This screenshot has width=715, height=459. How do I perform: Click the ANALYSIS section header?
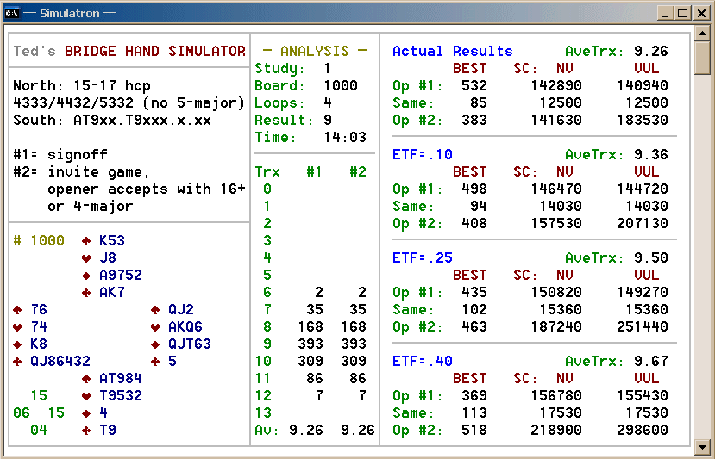tap(314, 52)
